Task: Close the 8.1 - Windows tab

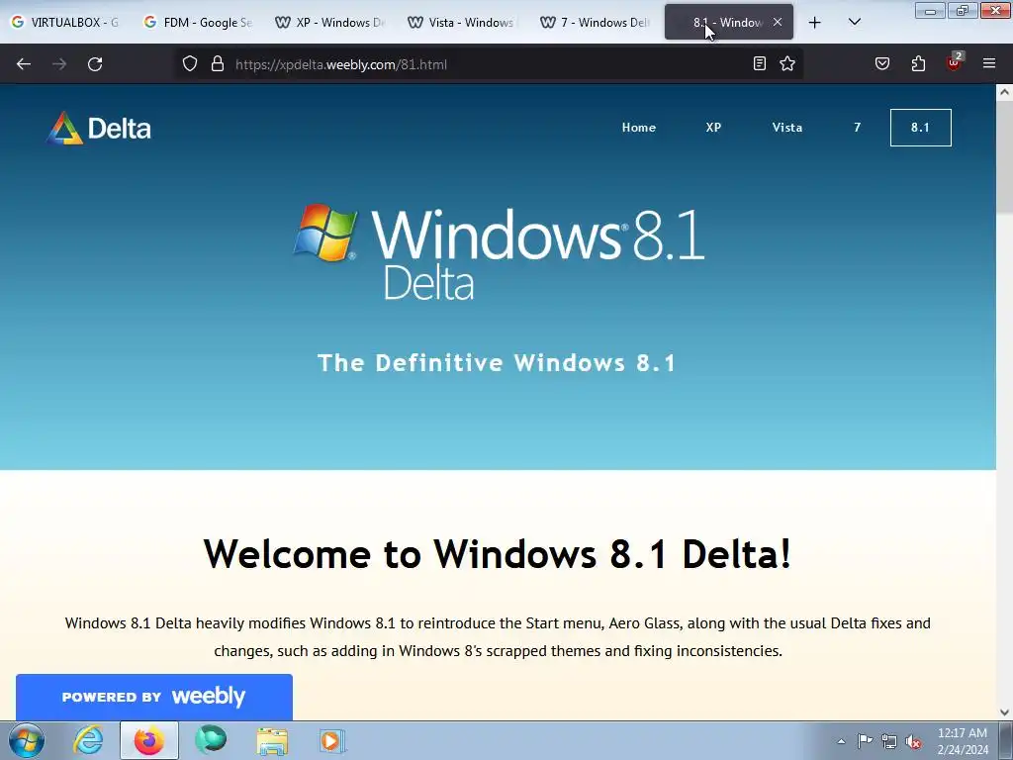Action: tap(778, 22)
